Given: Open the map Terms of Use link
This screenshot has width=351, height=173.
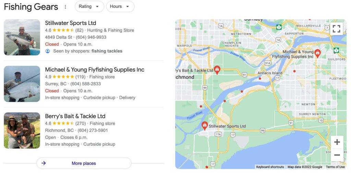Looking at the screenshot, I should click(335, 167).
